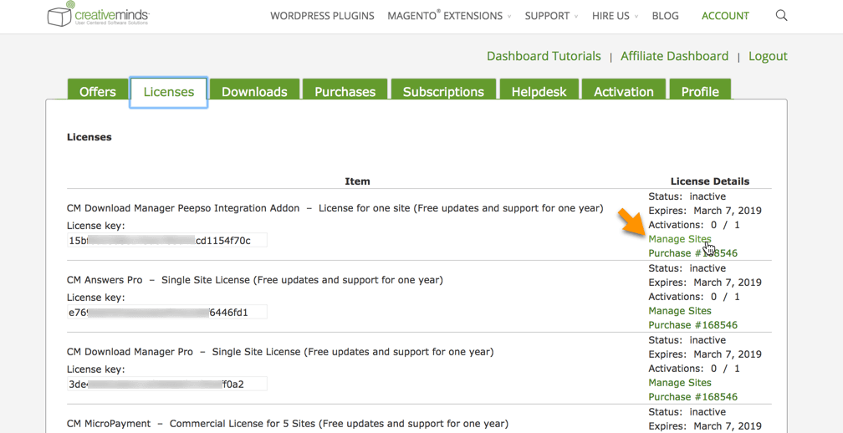
Task: Click Manage Sites for Peepso Integration Addon
Action: point(679,239)
